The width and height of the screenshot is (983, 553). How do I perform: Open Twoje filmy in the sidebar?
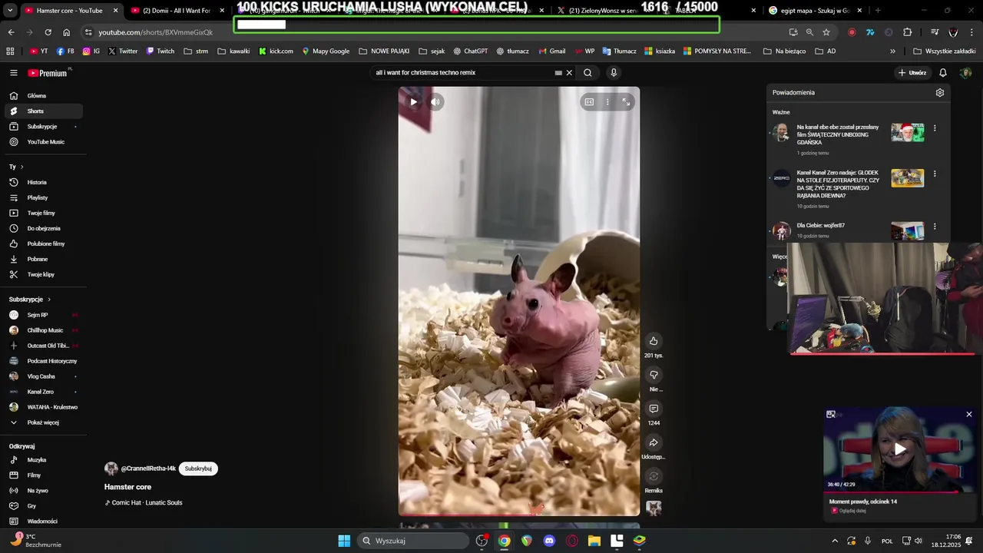click(44, 214)
